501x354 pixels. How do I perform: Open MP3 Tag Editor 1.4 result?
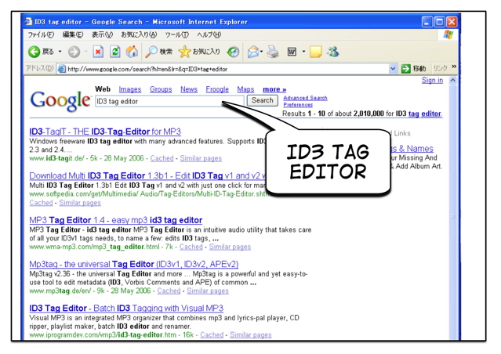pyautogui.click(x=116, y=220)
